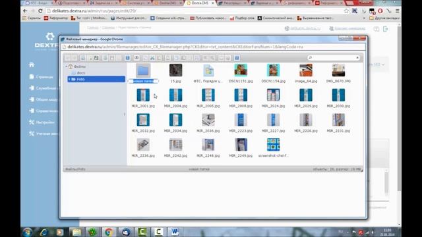Select the MIR_2249.jpg thumbnail
422x237 pixels.
[x=241, y=145]
